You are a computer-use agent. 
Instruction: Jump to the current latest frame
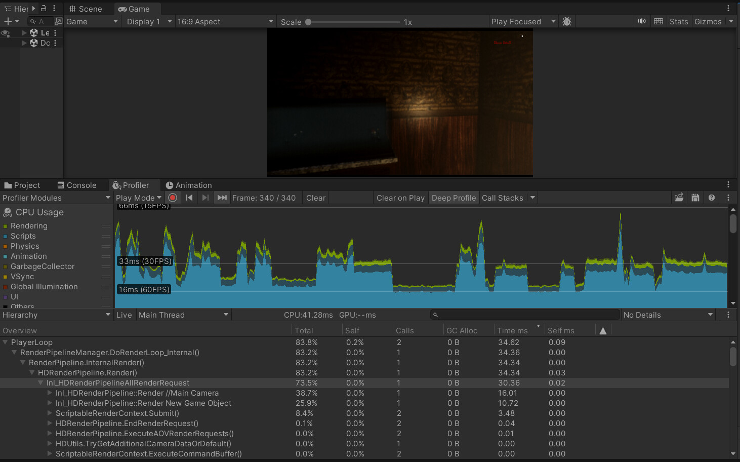click(222, 198)
